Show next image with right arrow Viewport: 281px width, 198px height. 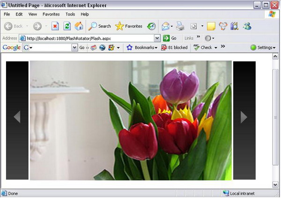[244, 117]
